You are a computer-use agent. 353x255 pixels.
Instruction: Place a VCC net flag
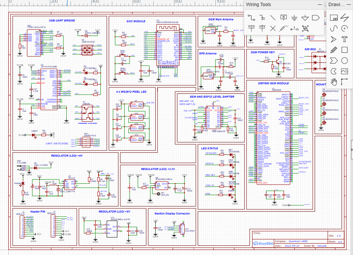[251, 28]
